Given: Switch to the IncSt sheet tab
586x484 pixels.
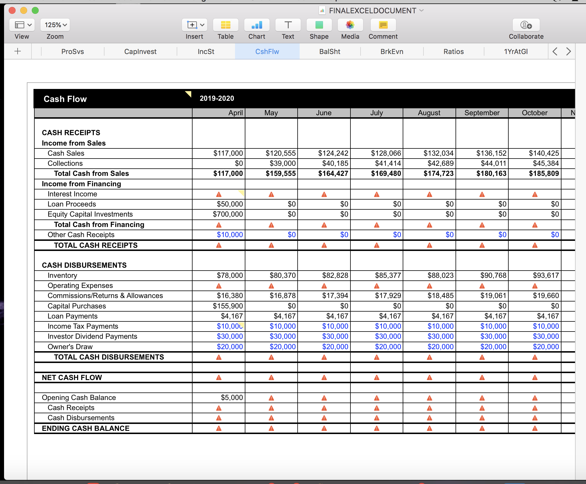Looking at the screenshot, I should tap(206, 51).
